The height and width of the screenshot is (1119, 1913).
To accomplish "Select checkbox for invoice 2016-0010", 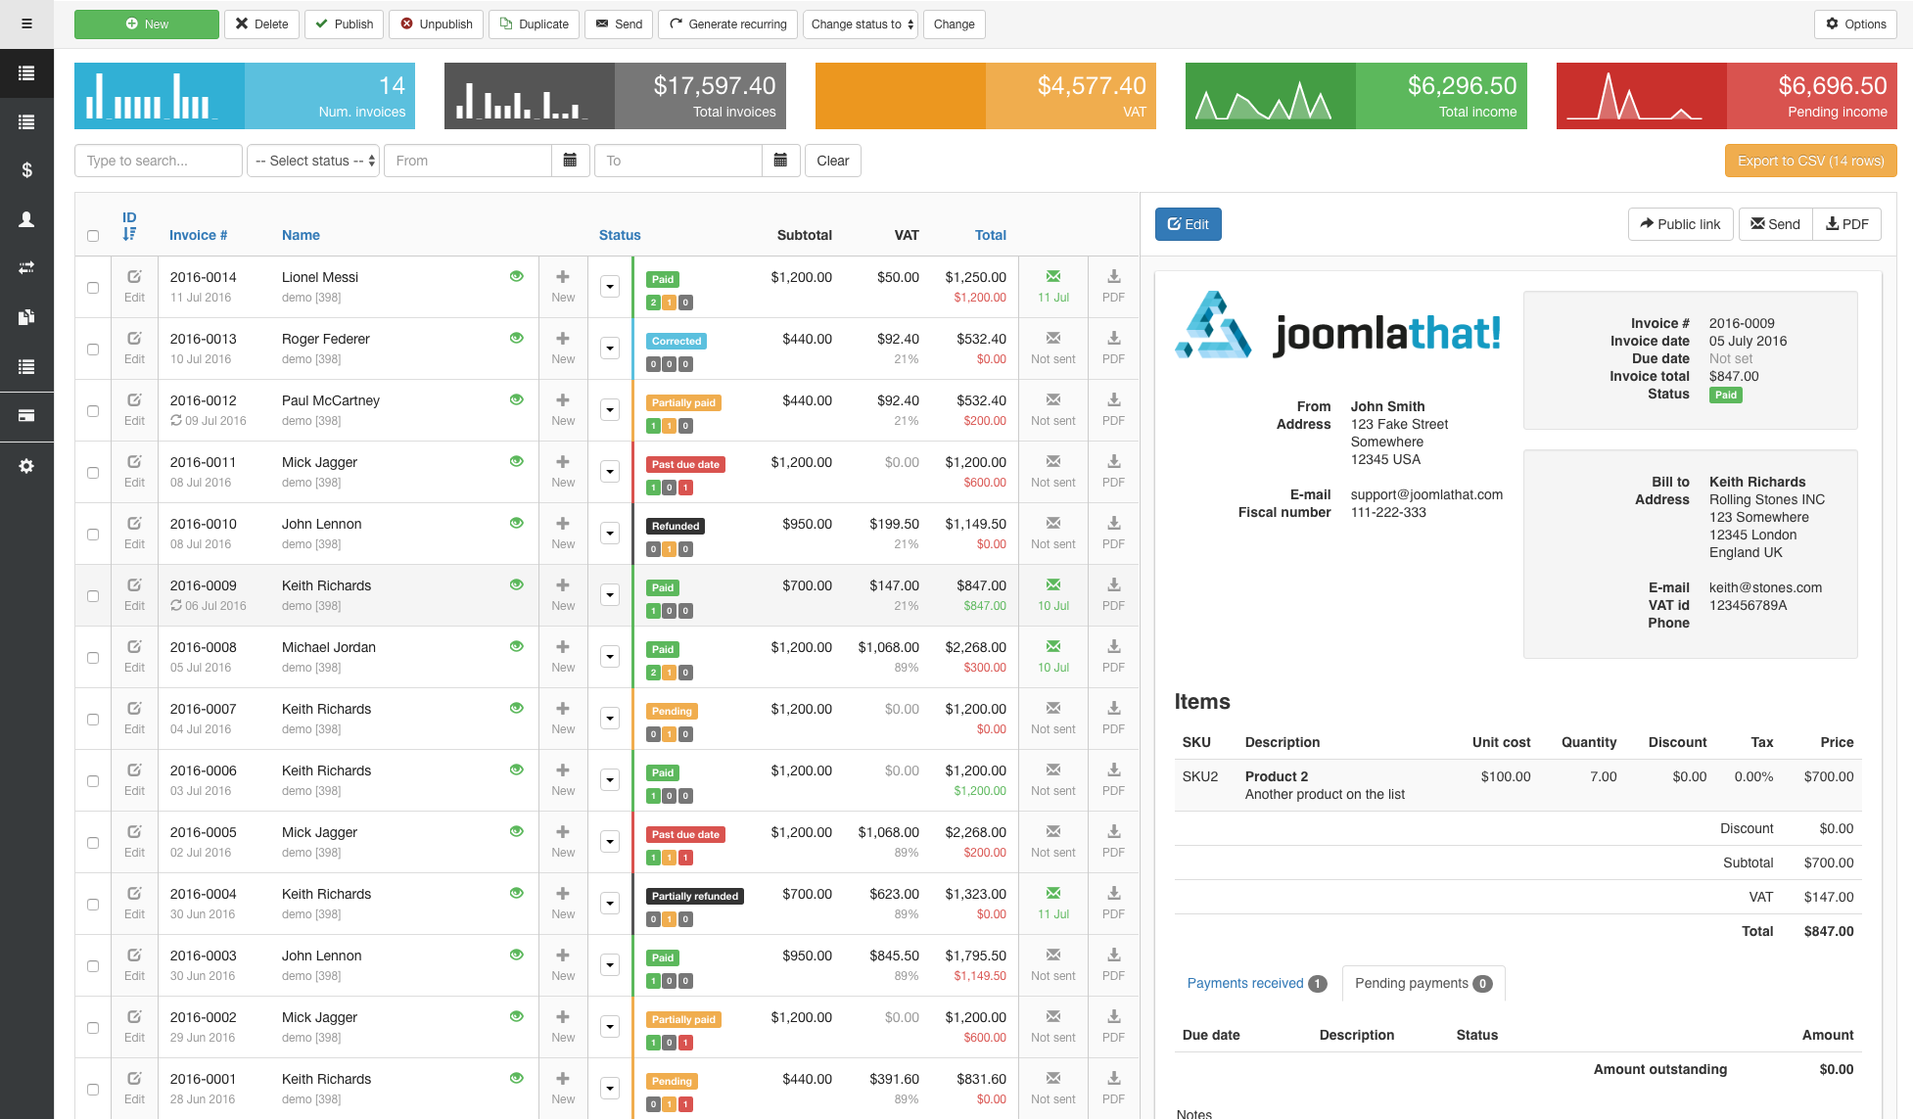I will coord(93,535).
